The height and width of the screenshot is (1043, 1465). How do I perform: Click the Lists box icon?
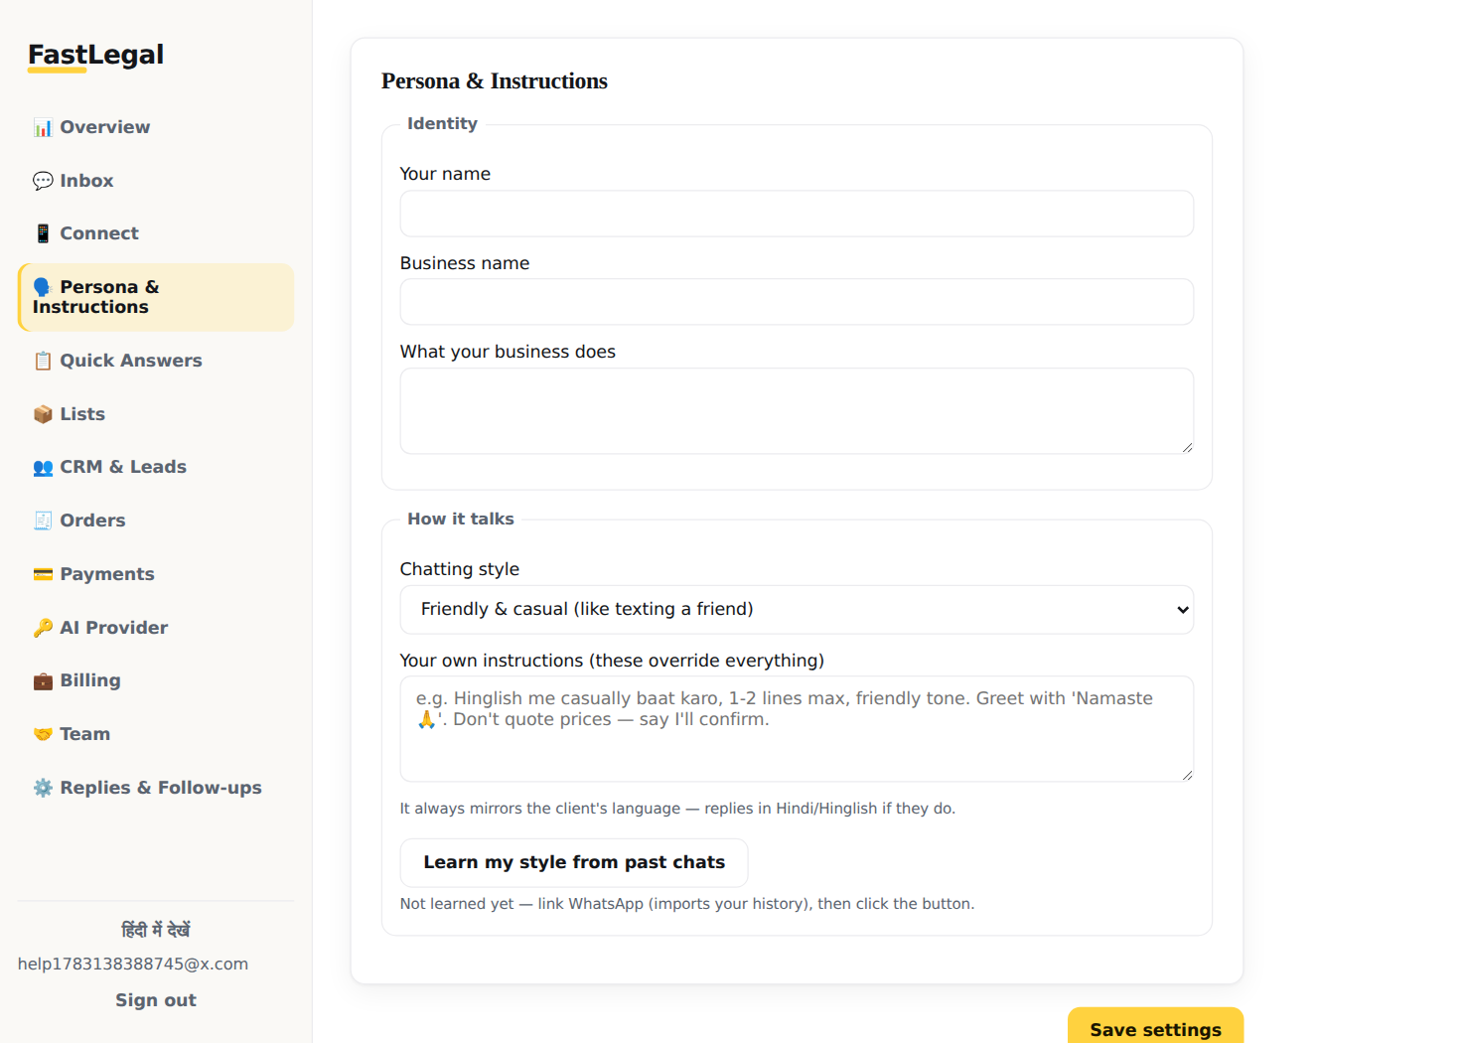click(43, 414)
